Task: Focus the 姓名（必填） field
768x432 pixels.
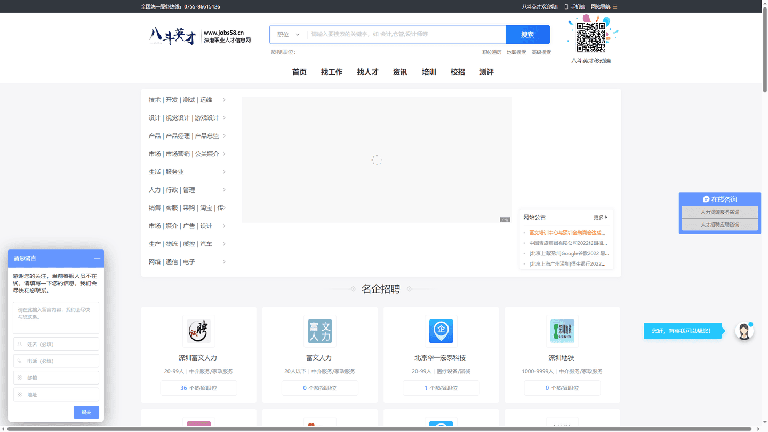Action: [x=56, y=344]
